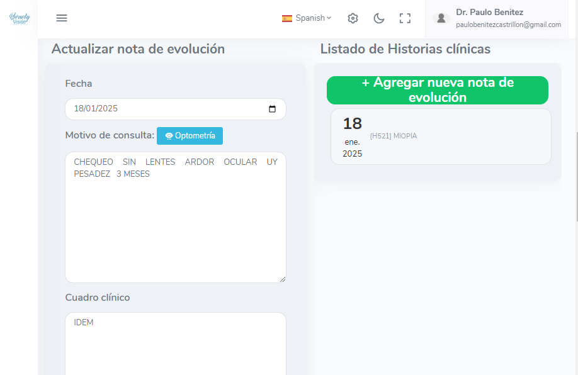This screenshot has width=578, height=375.
Task: Open the Dr. Paulo Benitez profile menu
Action: click(489, 12)
